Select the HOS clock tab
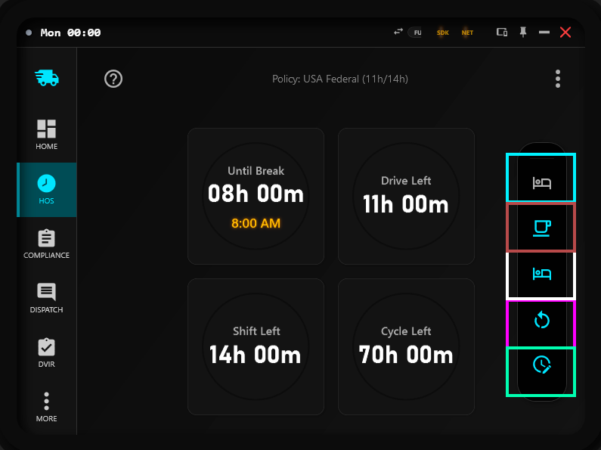 point(46,190)
